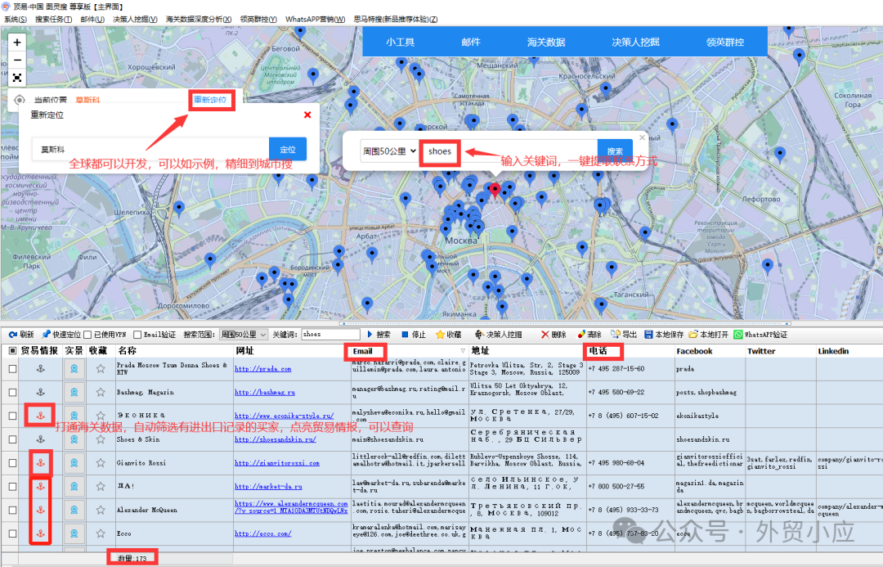Zoom in on the map
The height and width of the screenshot is (567, 883).
[x=17, y=43]
